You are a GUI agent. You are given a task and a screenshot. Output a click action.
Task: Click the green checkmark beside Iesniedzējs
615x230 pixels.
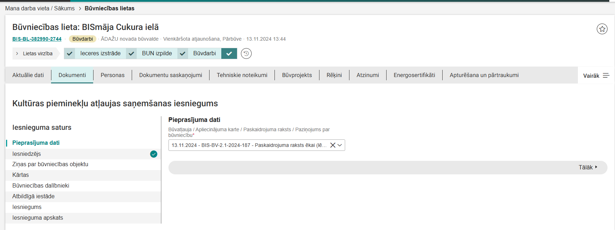tap(153, 154)
